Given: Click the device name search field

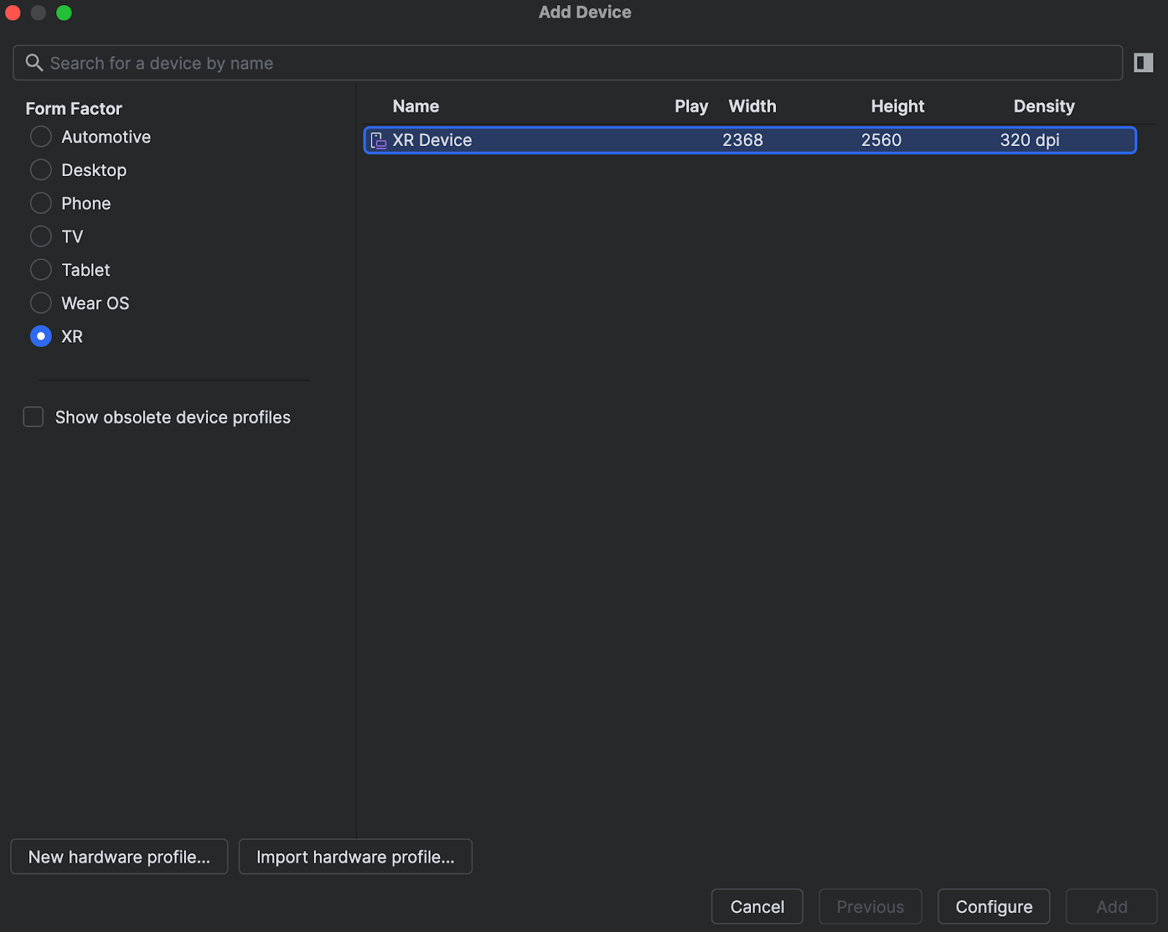Looking at the screenshot, I should (292, 63).
